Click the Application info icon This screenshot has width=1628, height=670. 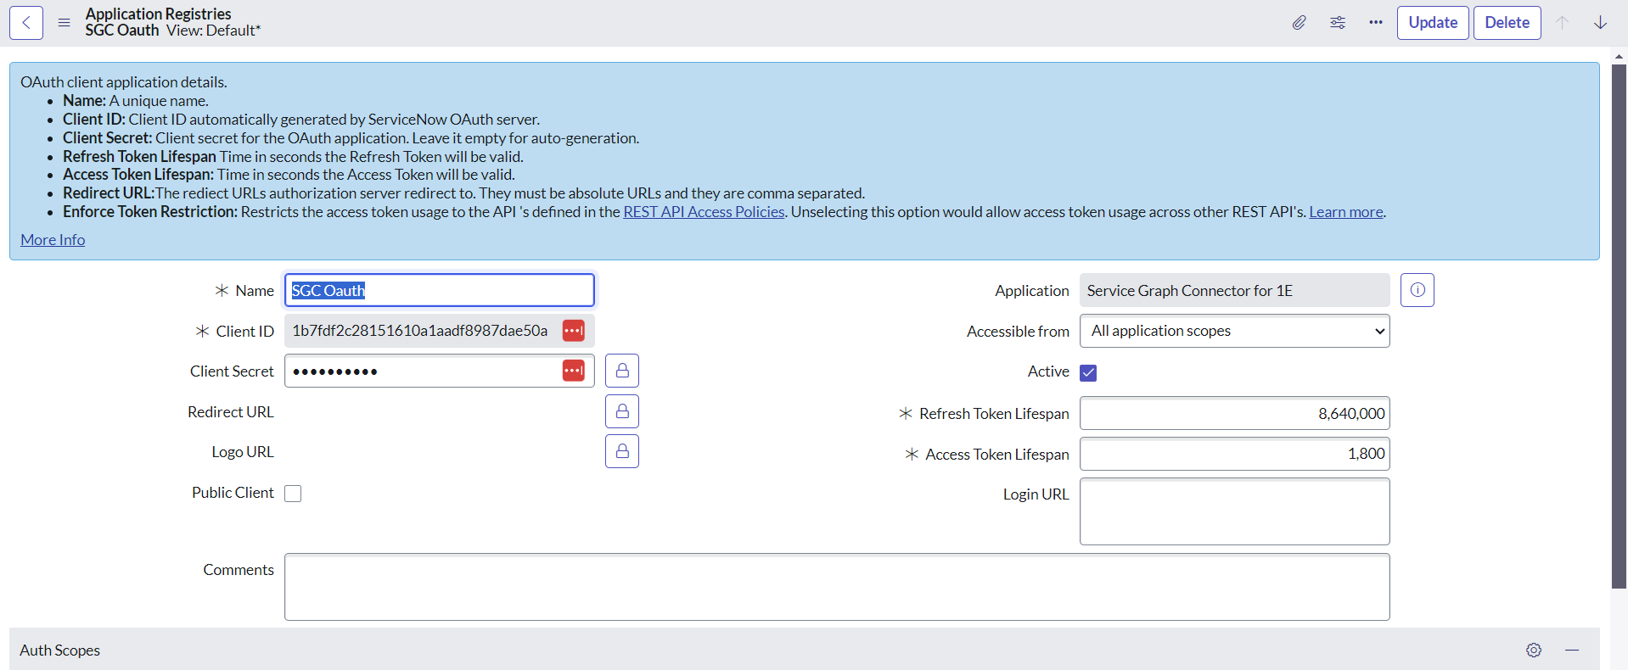tap(1417, 291)
